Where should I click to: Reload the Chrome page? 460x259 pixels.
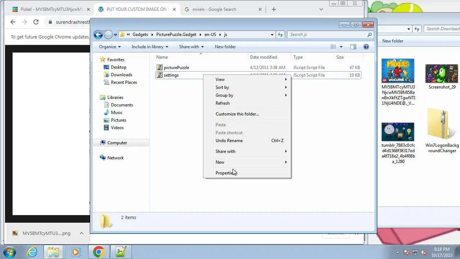click(x=36, y=22)
